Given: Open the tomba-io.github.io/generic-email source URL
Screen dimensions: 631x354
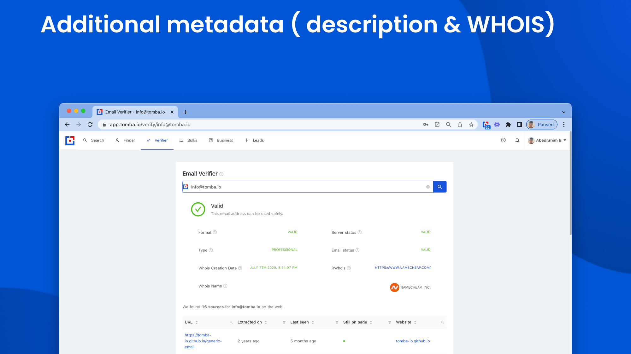Looking at the screenshot, I should tap(203, 341).
